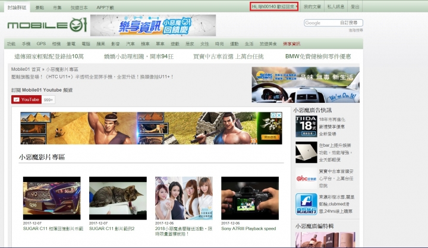This screenshot has width=428, height=248.
Task: Open the 電腦 category menu
Action: point(86,43)
